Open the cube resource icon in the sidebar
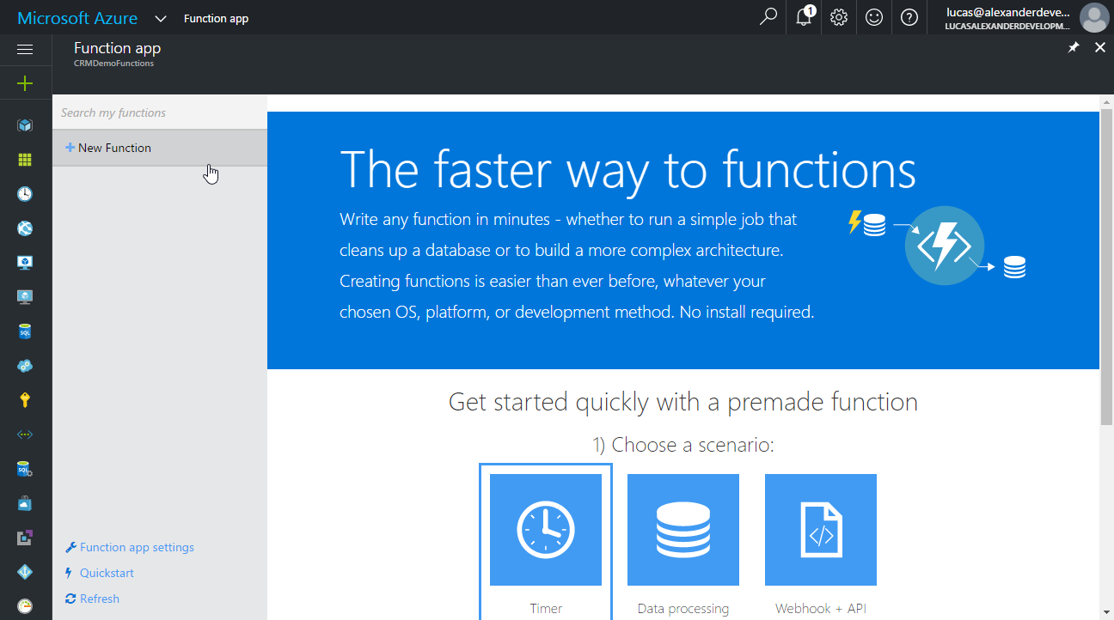 point(25,125)
